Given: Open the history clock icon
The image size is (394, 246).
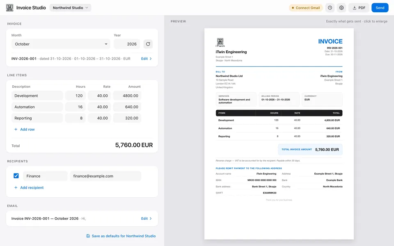Looking at the screenshot, I should [330, 8].
